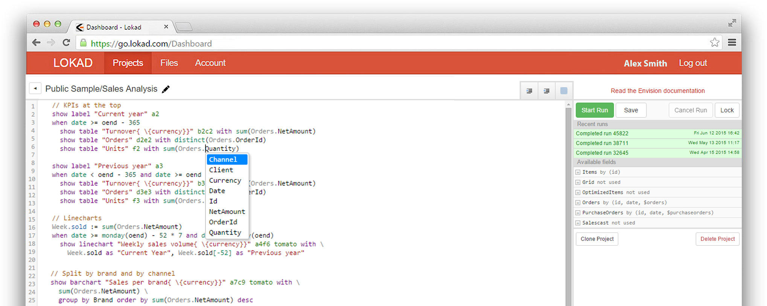Select Date in autocomplete list
The width and height of the screenshot is (767, 306).
coord(227,191)
